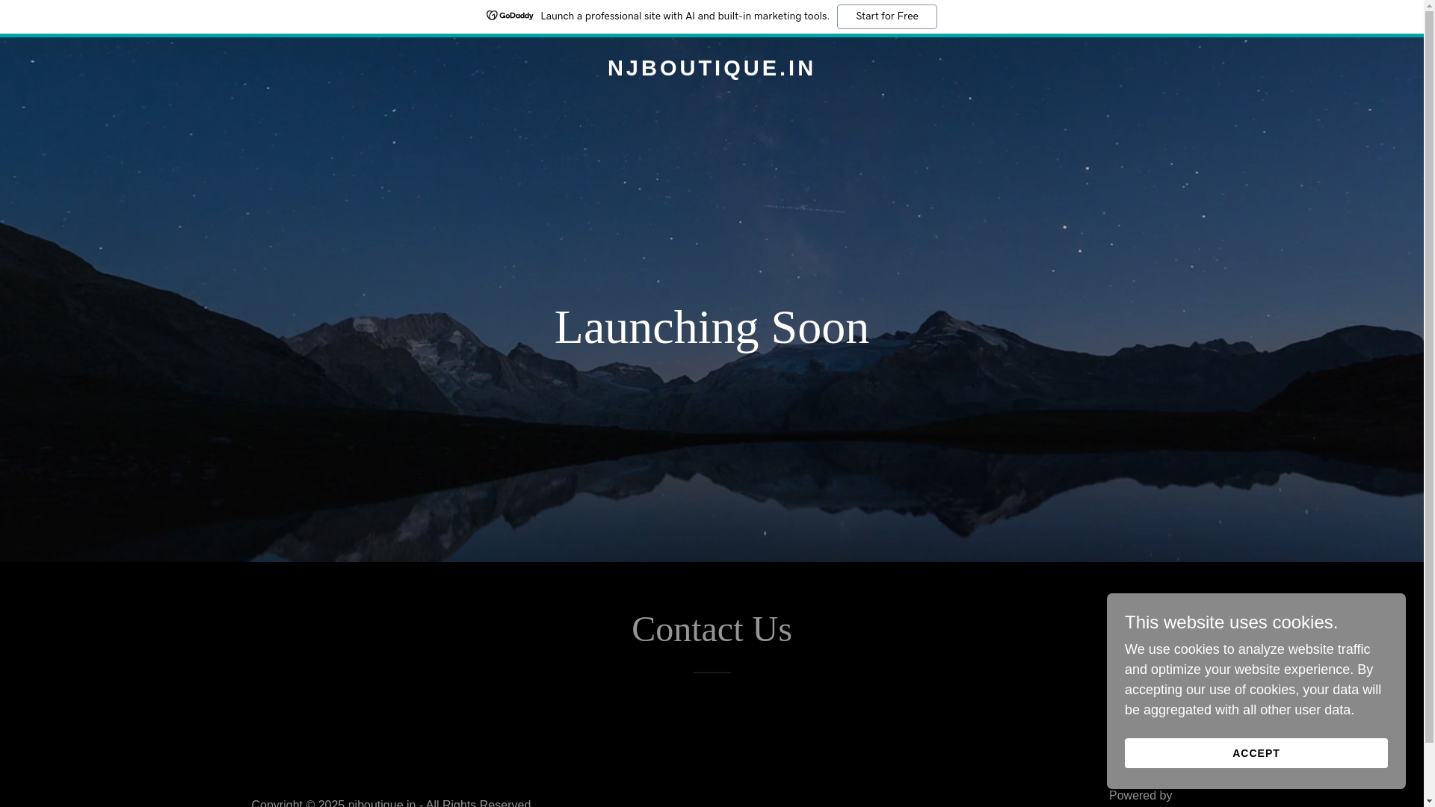Click the GoDaddy banner marketing tools text
Viewport: 1435px width, 807px height.
[x=684, y=16]
